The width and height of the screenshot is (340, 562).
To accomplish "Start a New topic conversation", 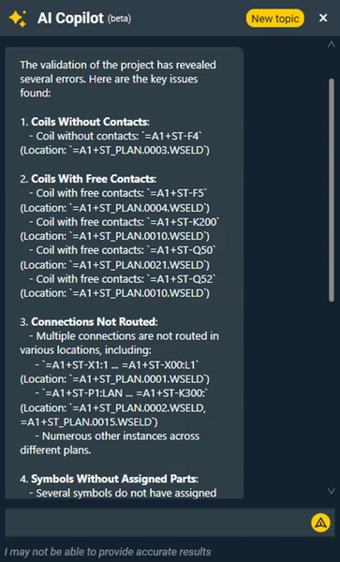I will click(274, 19).
